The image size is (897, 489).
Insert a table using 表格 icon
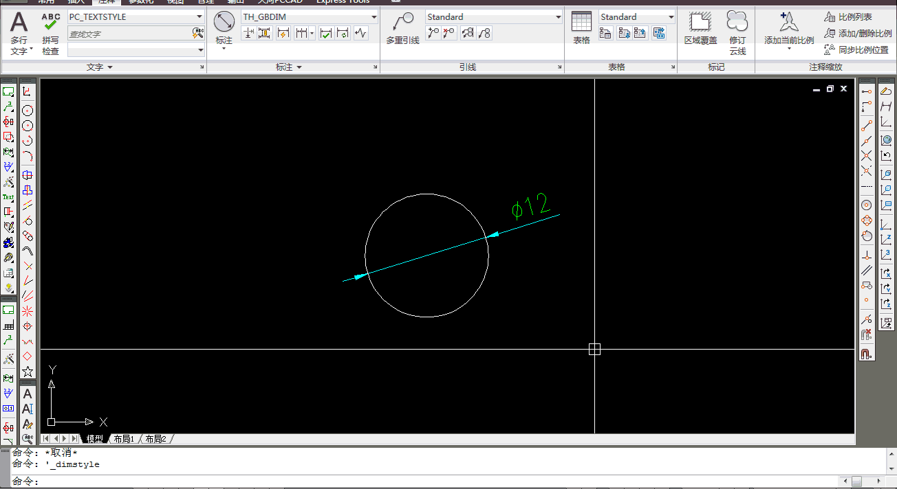click(581, 29)
